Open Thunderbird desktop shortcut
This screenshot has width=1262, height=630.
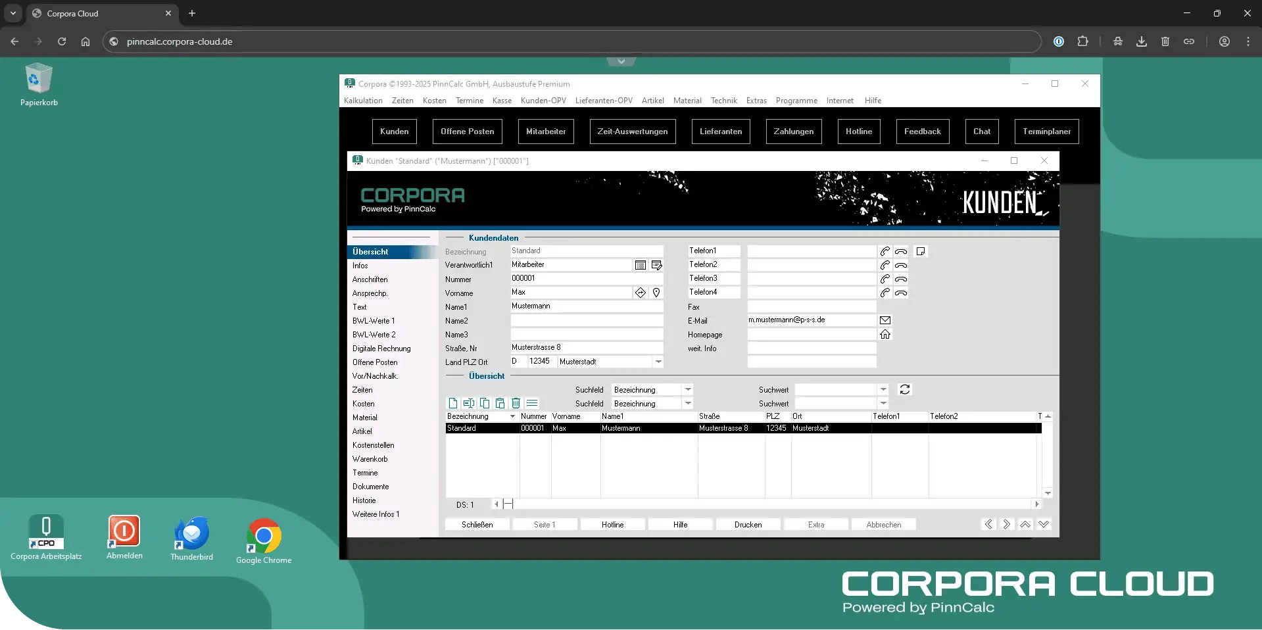(x=192, y=539)
